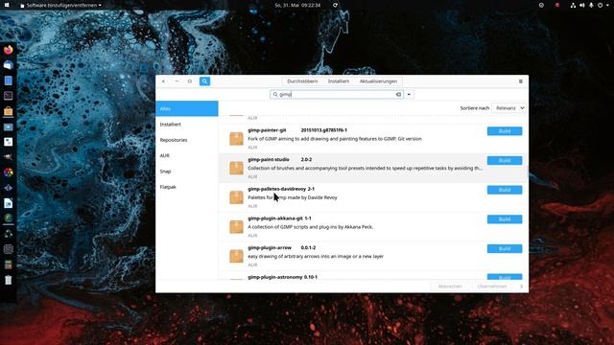Click Build for gimp-palletes-davidrevoy

(x=505, y=190)
